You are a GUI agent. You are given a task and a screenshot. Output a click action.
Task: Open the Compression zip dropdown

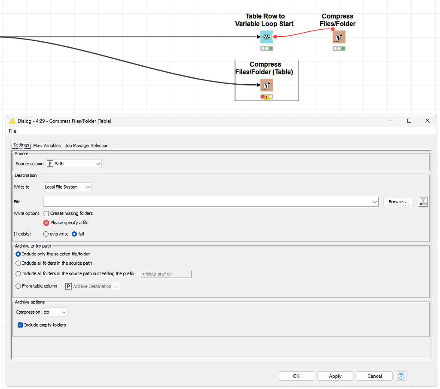[x=55, y=312]
